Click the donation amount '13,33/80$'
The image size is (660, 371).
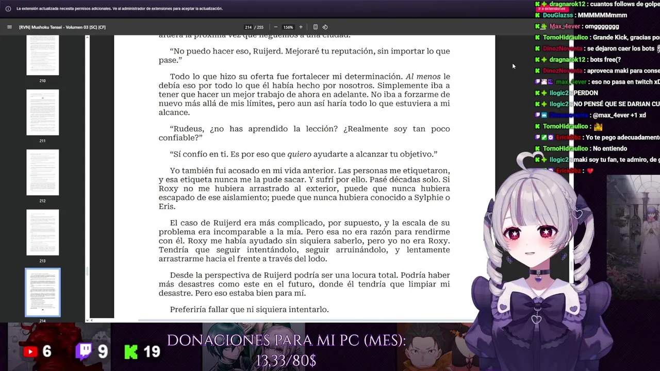click(286, 361)
